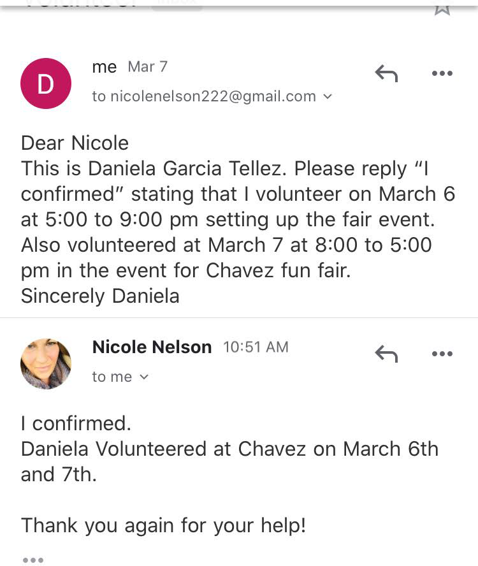Reply to the Mar 7 message from me
The width and height of the screenshot is (478, 566).
click(386, 74)
